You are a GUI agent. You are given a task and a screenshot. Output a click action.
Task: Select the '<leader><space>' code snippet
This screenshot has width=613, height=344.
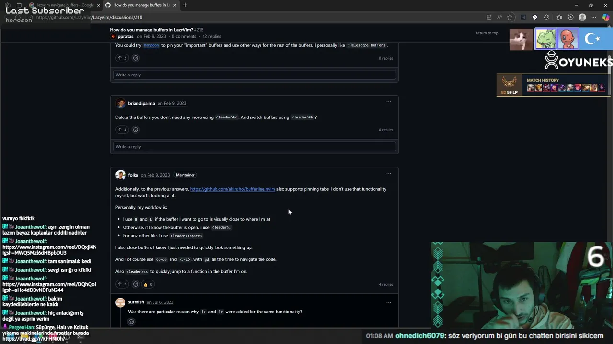[186, 236]
